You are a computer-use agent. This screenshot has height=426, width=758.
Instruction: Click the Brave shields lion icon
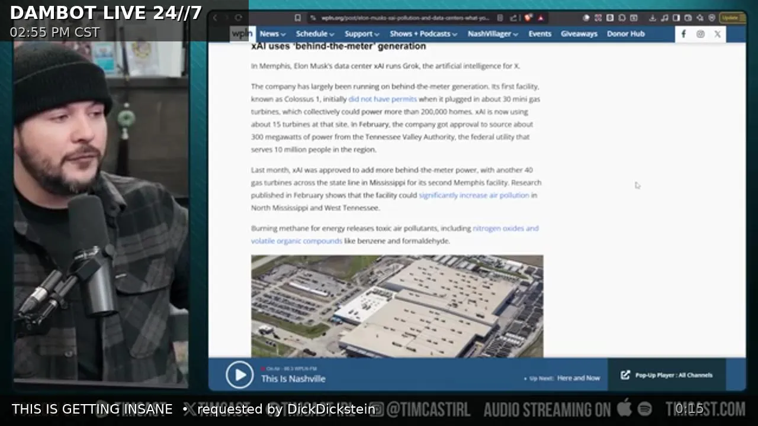pyautogui.click(x=528, y=18)
